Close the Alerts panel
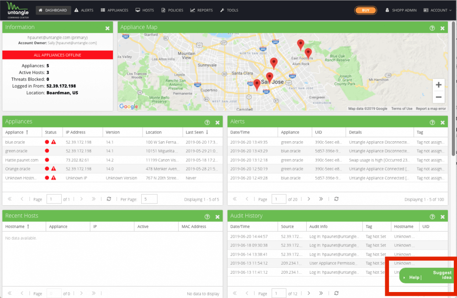Image resolution: width=457 pixels, height=298 pixels. (x=442, y=123)
